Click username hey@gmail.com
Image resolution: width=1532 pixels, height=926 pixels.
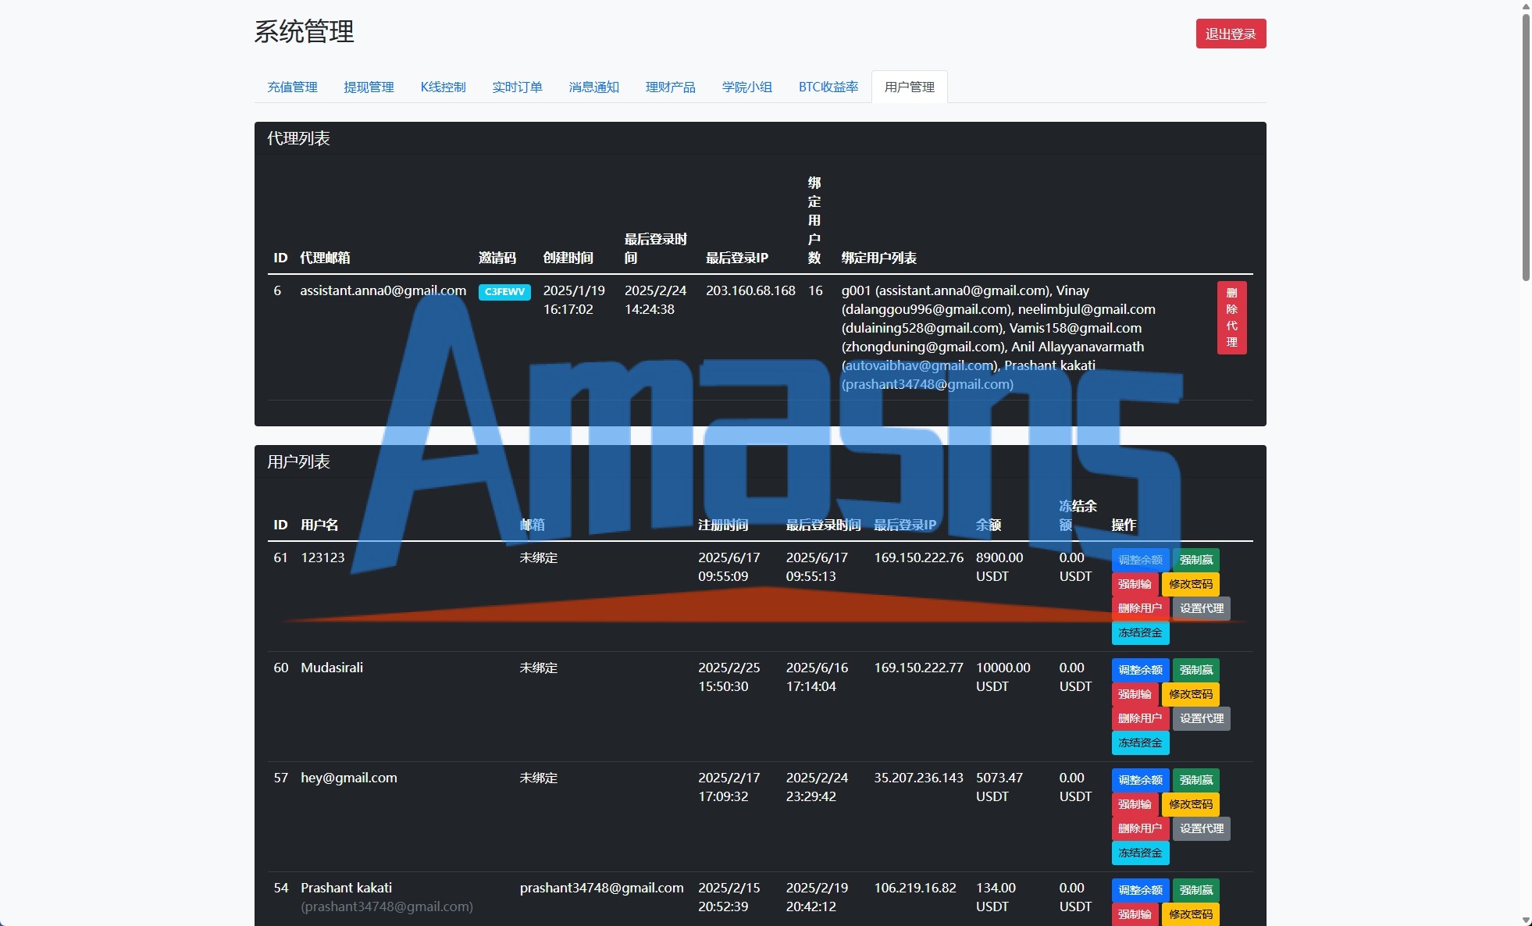pyautogui.click(x=349, y=778)
